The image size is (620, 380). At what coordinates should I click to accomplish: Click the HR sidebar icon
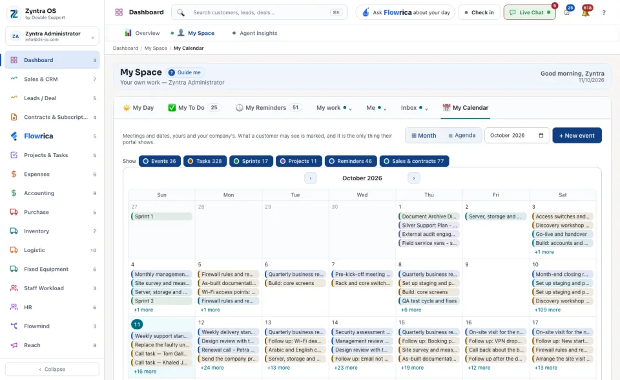(14, 307)
